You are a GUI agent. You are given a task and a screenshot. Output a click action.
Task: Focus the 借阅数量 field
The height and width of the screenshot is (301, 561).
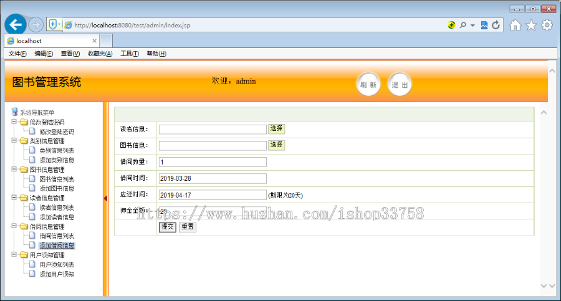pyautogui.click(x=213, y=162)
